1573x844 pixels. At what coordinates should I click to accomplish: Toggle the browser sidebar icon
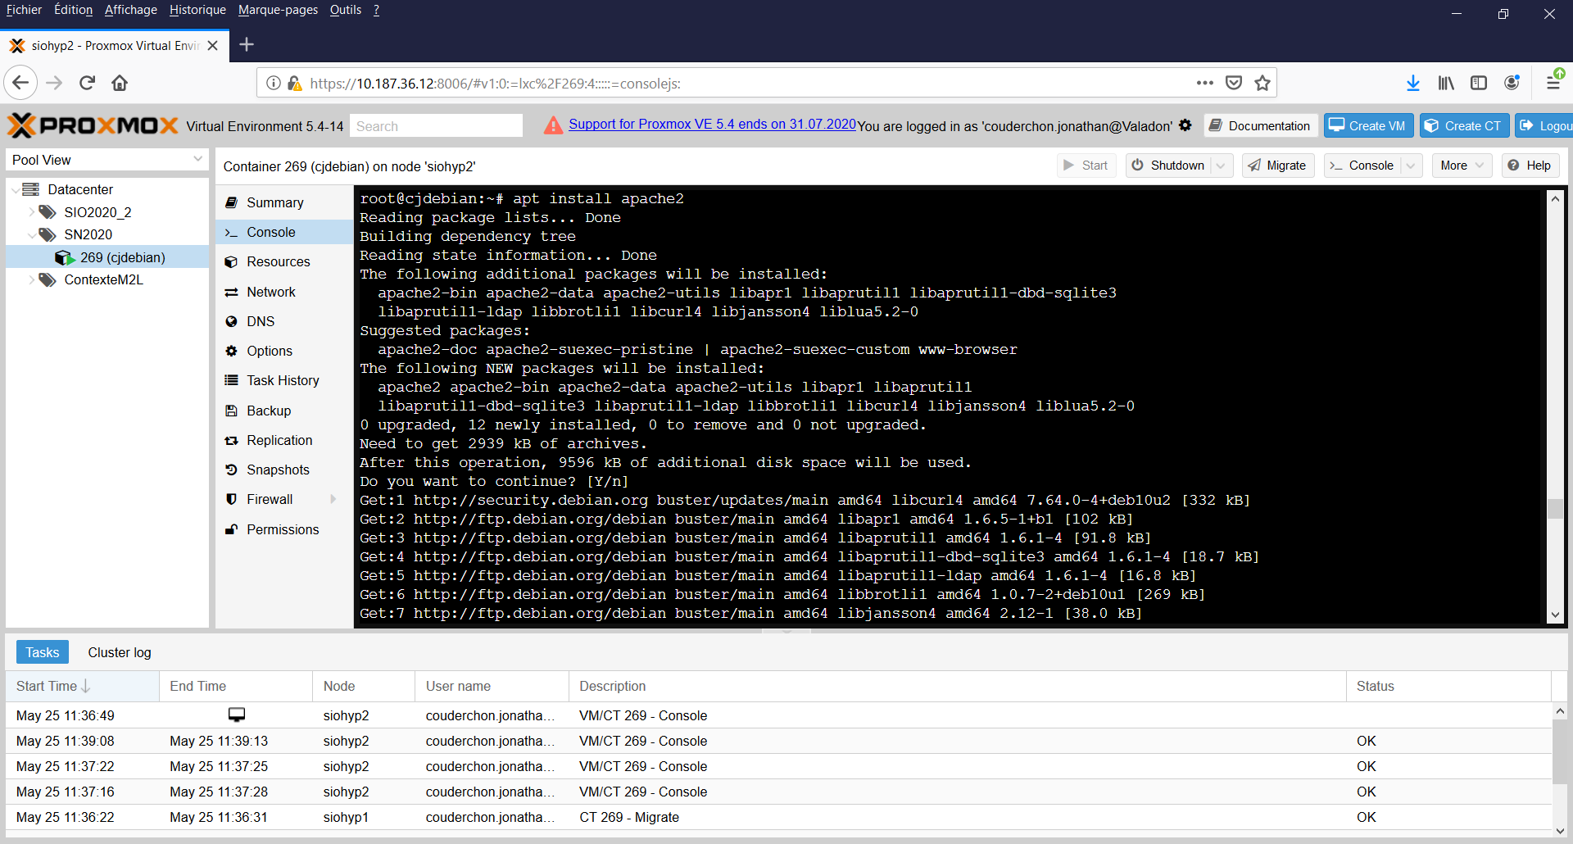click(1479, 83)
